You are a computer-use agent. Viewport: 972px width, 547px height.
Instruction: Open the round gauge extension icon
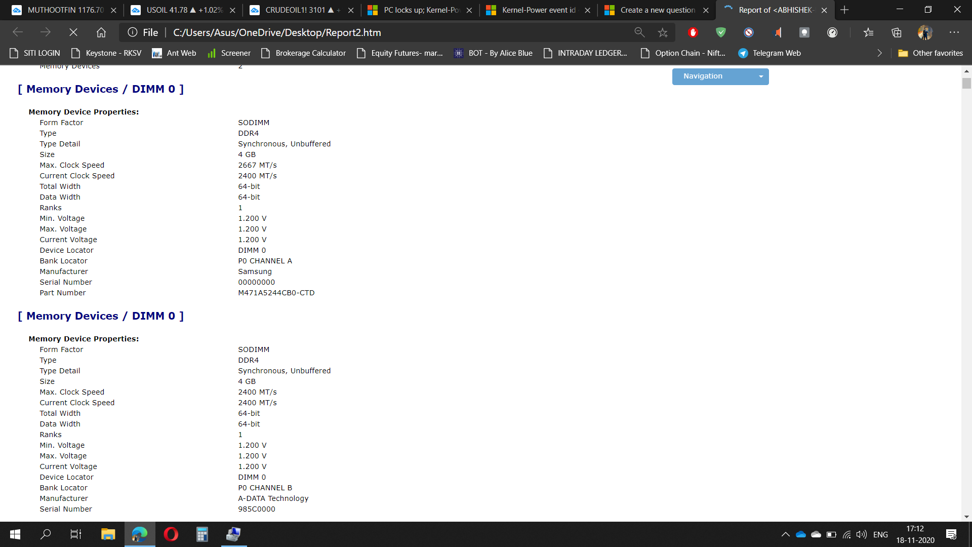832,32
